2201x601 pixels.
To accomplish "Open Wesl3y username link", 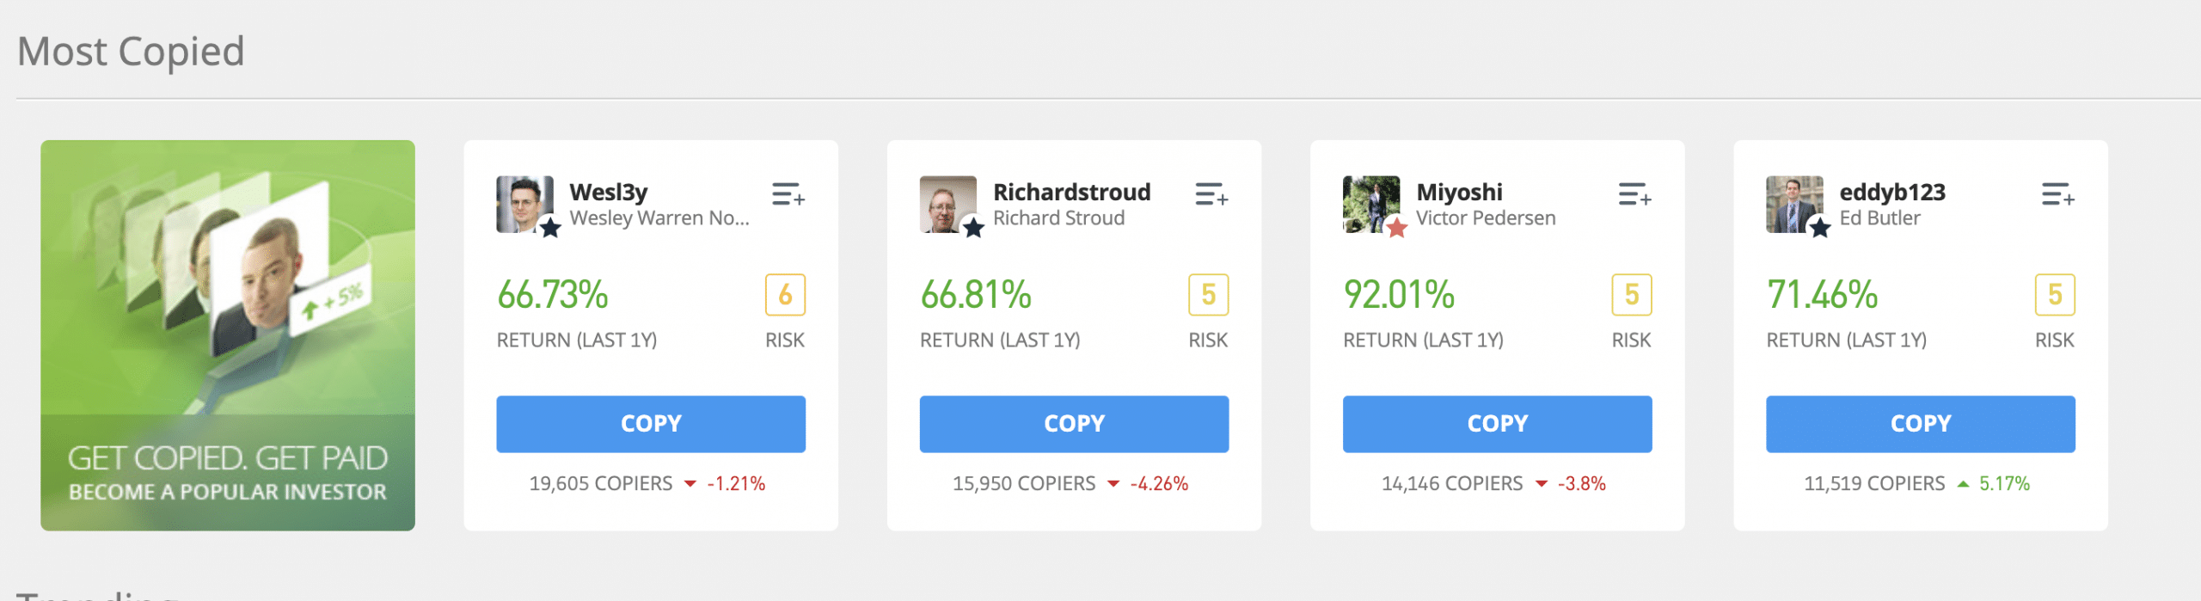I will click(609, 192).
